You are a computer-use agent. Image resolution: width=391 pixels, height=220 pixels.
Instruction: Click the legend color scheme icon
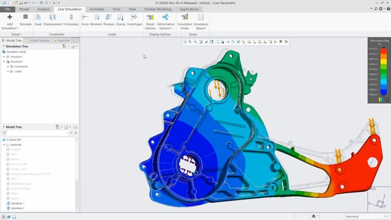click(x=381, y=100)
